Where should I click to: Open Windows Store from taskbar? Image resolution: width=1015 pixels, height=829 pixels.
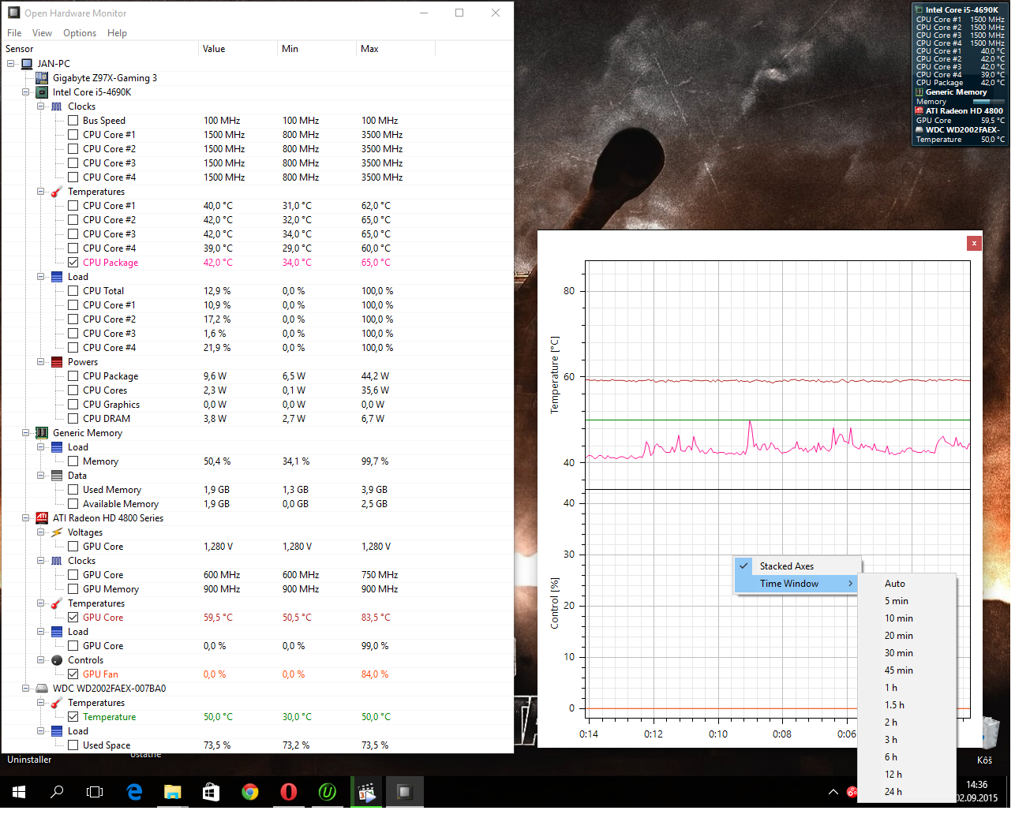pos(211,792)
